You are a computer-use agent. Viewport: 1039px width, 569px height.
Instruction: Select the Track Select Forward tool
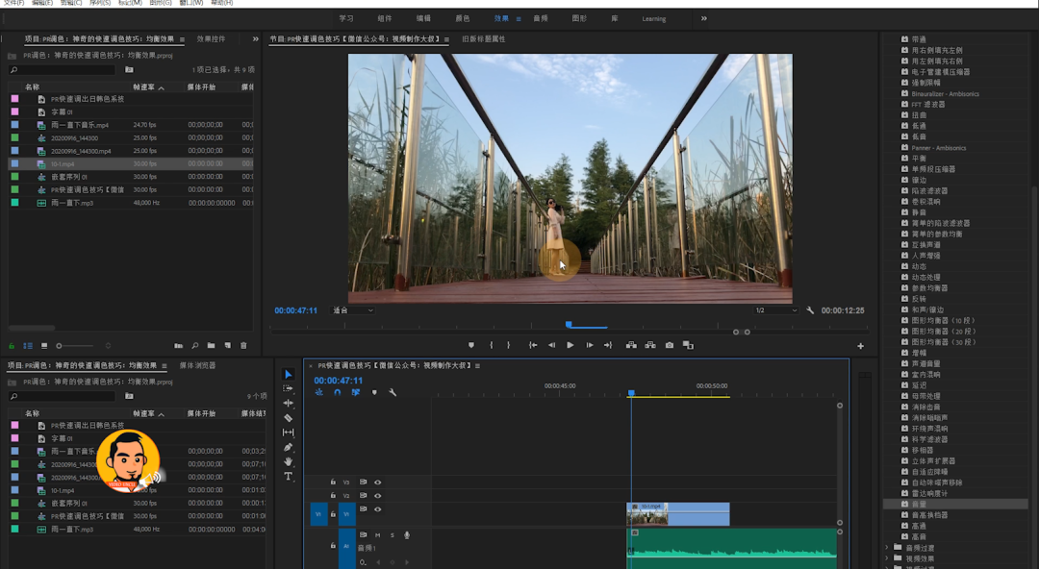289,388
